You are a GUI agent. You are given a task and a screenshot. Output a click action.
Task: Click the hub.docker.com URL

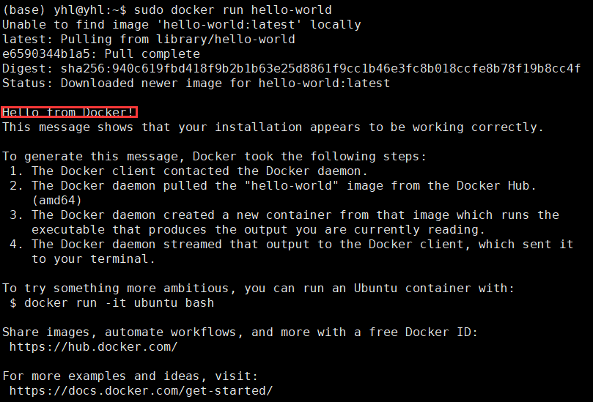tap(94, 346)
